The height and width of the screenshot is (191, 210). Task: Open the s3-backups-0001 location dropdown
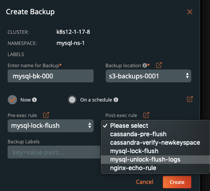pyautogui.click(x=148, y=76)
